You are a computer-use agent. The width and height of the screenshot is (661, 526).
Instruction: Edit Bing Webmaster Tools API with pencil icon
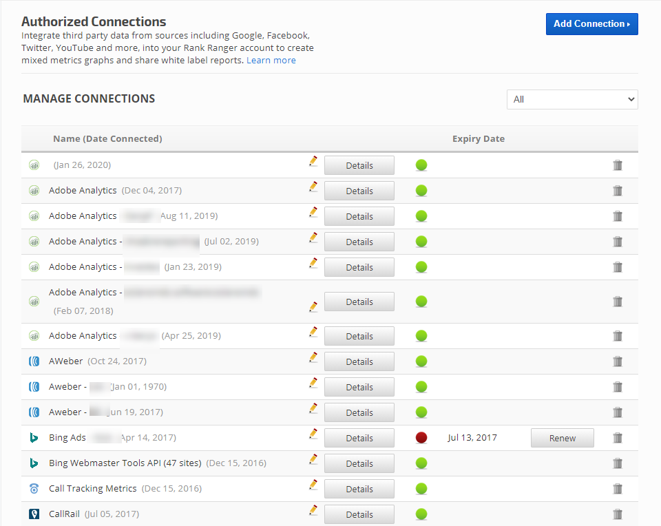click(x=313, y=459)
